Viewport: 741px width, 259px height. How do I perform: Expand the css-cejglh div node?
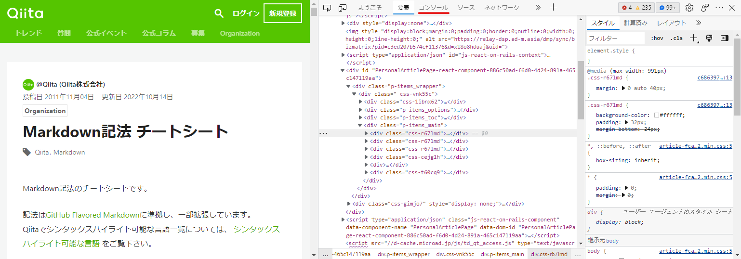tap(367, 157)
